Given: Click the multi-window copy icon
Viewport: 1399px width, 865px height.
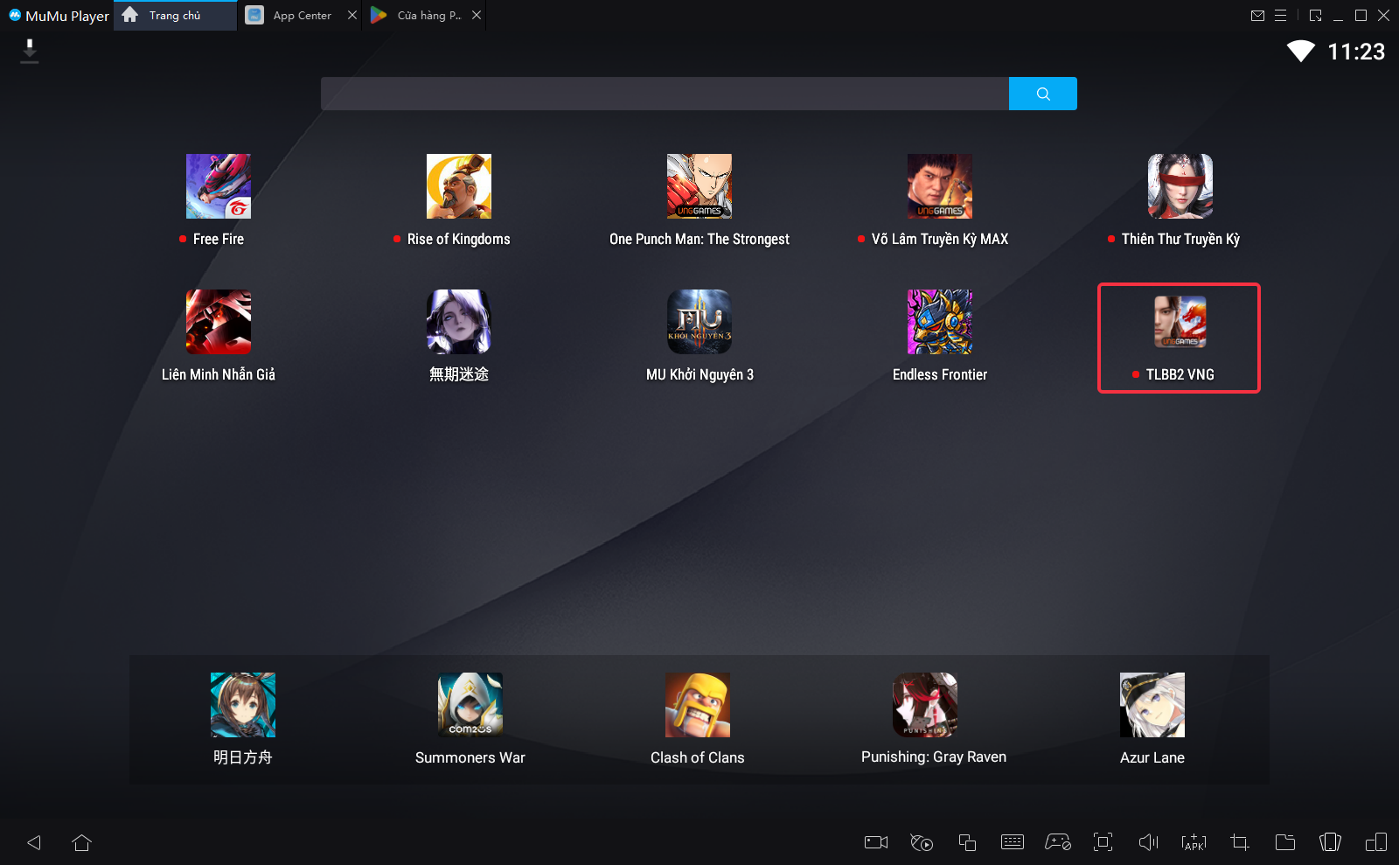Looking at the screenshot, I should 966,842.
